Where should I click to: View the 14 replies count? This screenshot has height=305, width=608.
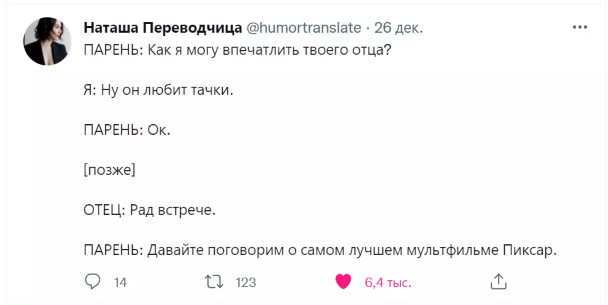pyautogui.click(x=120, y=282)
